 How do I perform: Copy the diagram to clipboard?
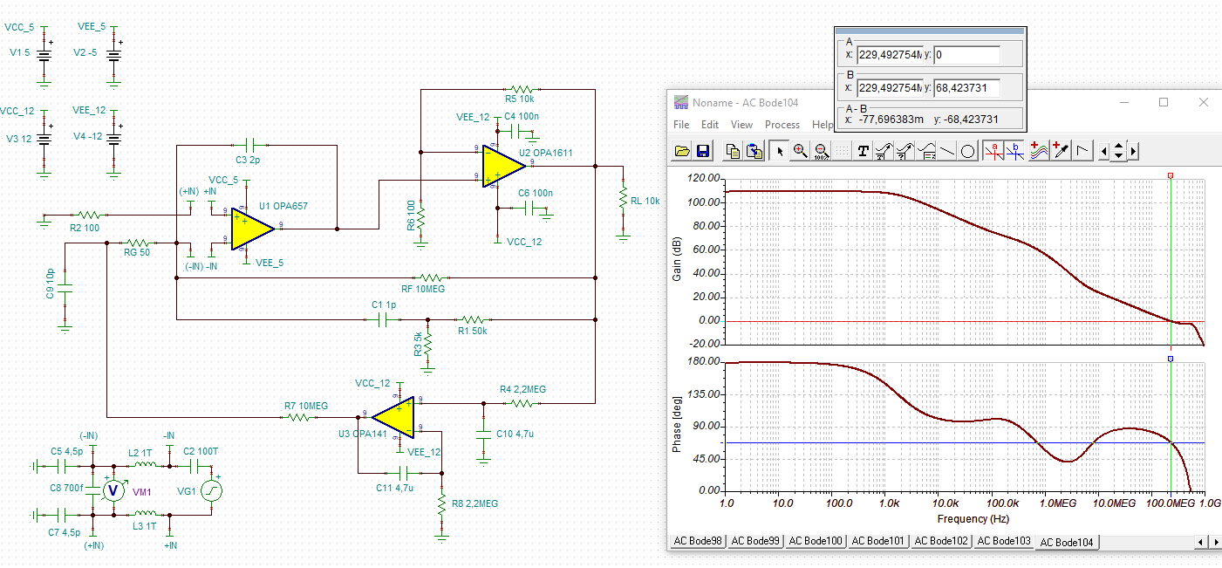tap(732, 150)
